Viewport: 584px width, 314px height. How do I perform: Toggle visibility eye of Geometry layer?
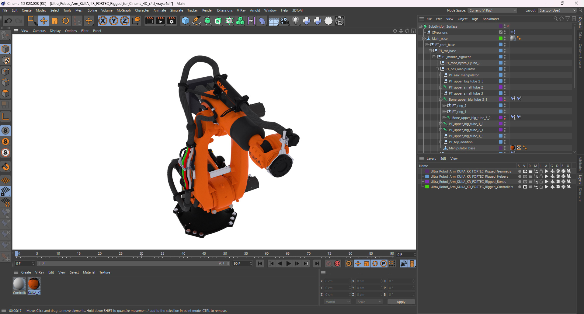click(525, 171)
